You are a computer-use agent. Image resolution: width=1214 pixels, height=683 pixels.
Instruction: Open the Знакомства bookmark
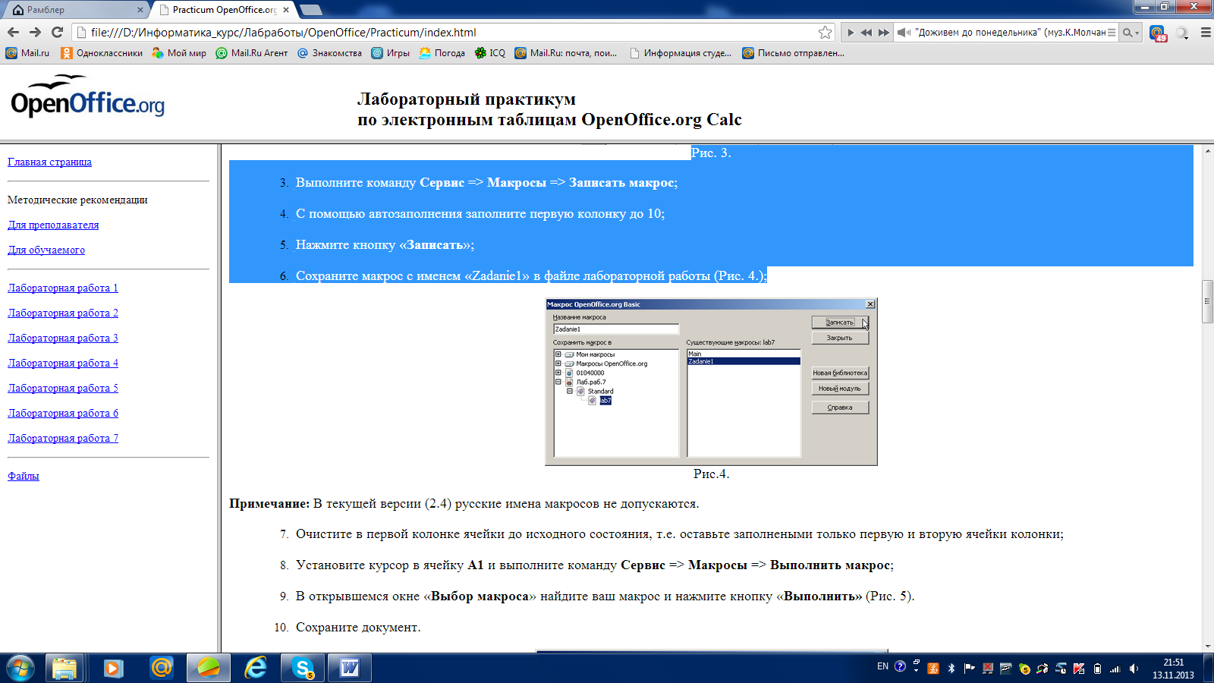pos(329,53)
